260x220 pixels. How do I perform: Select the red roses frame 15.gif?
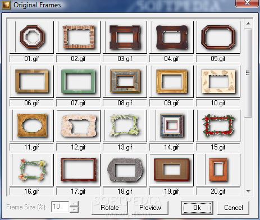point(218,125)
